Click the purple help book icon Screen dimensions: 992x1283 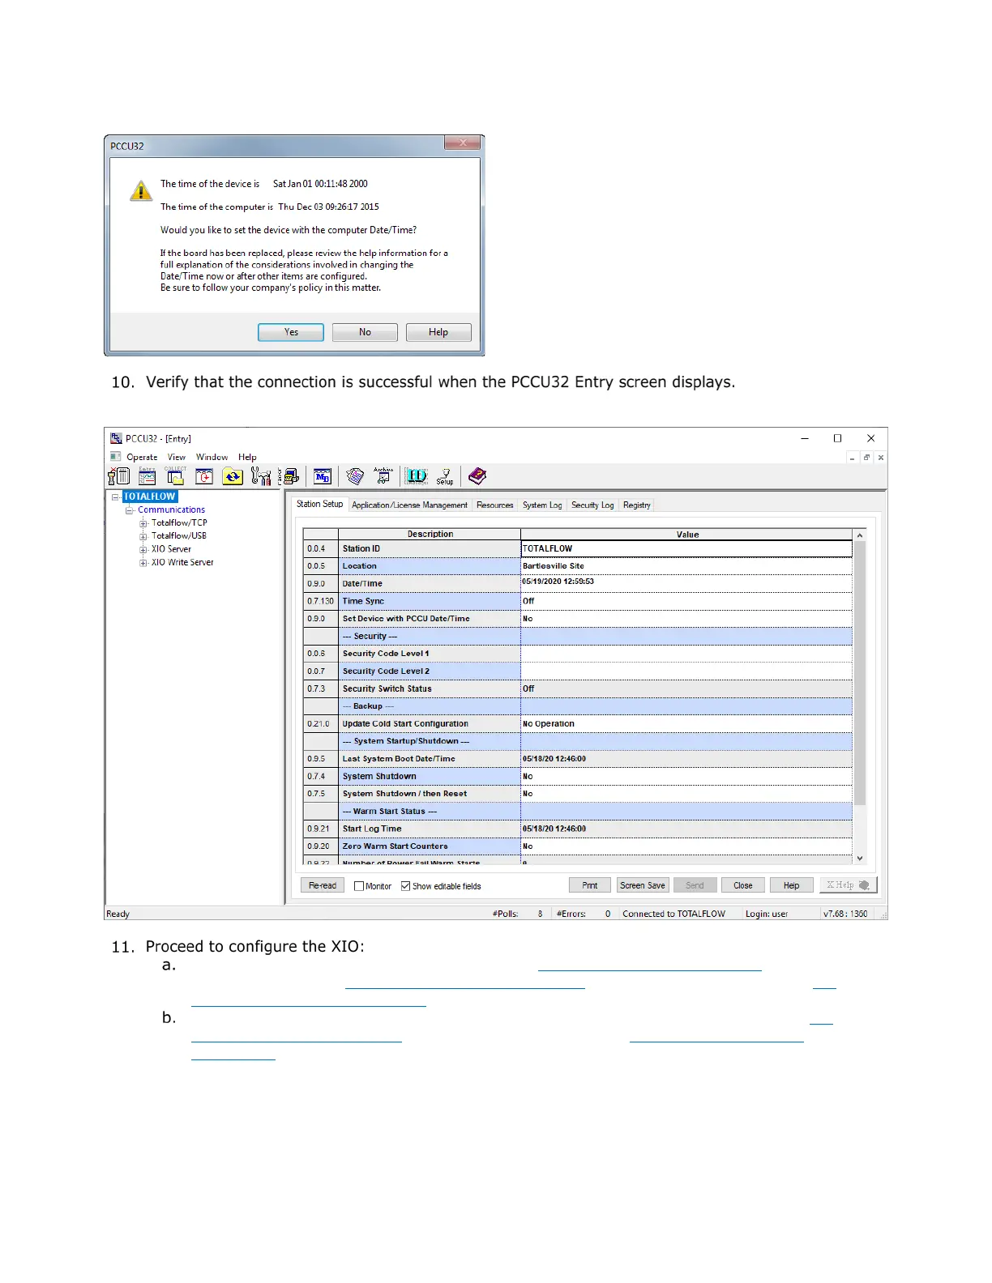coord(477,476)
